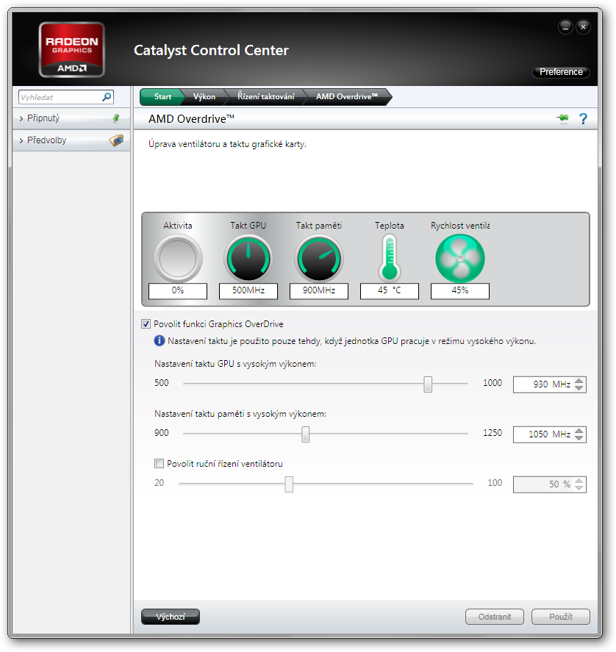
Task: Increase fan speed percent with up arrow
Action: click(x=579, y=481)
